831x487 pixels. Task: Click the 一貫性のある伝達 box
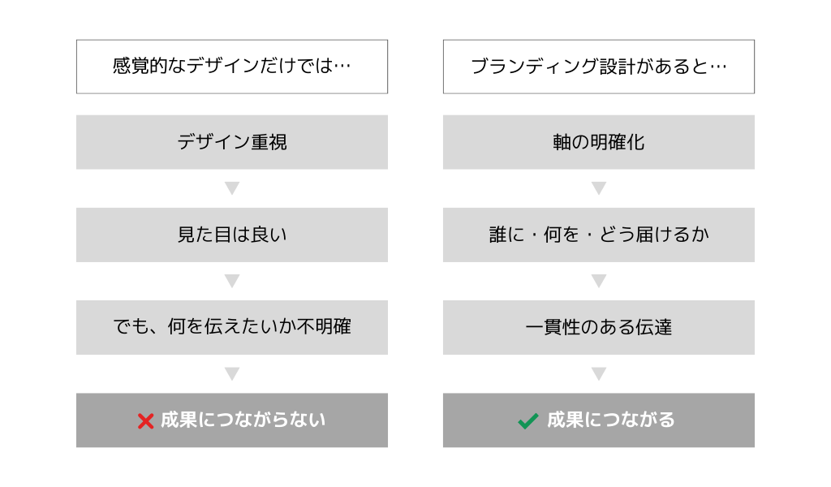599,327
